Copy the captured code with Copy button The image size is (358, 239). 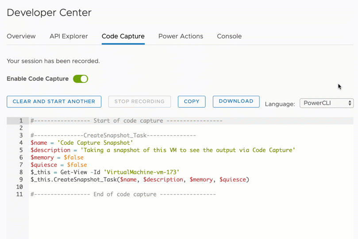pos(192,101)
